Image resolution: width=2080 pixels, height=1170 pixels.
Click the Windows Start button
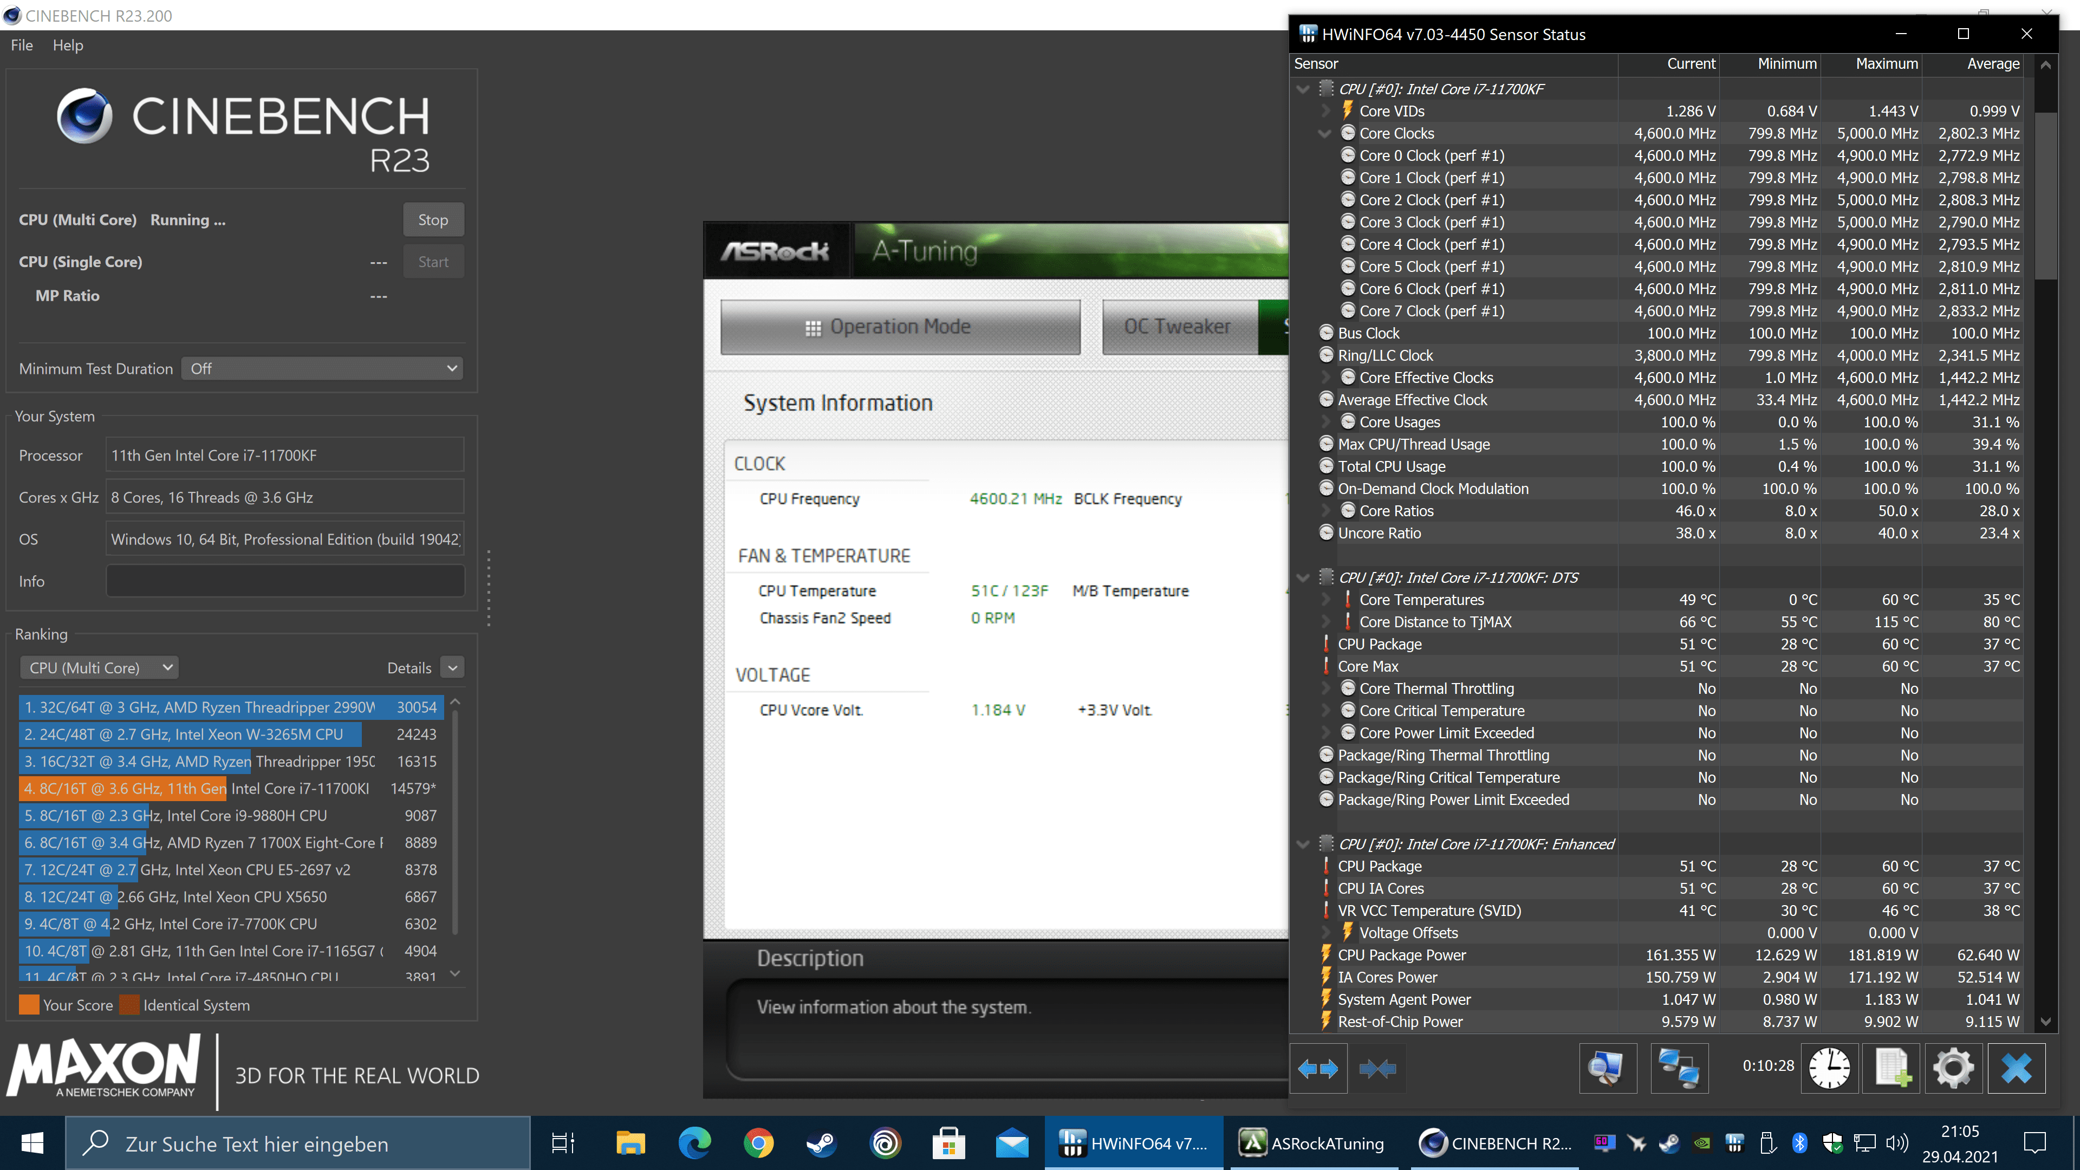(x=31, y=1143)
